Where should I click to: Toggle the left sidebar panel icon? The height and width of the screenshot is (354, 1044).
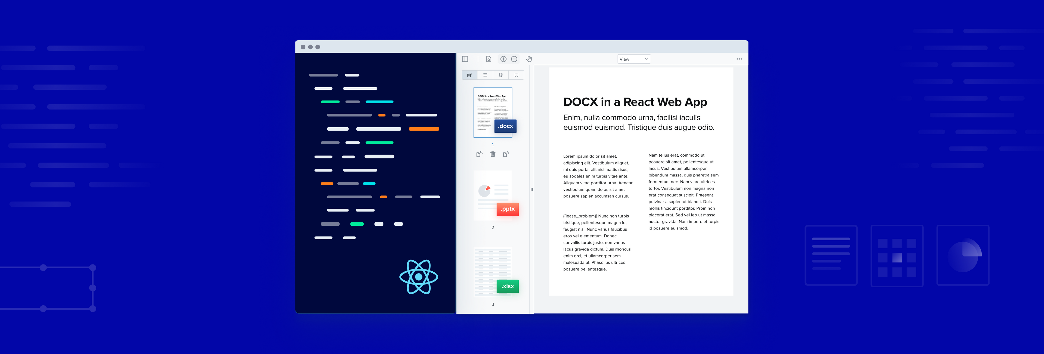click(x=465, y=59)
